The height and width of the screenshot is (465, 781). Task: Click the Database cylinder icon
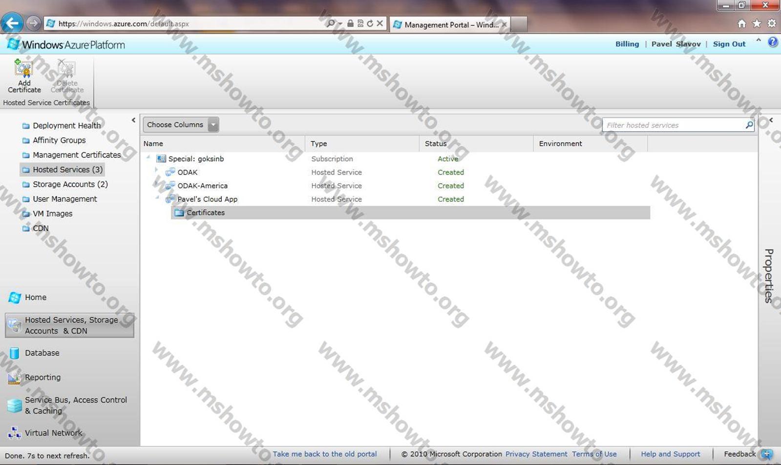[14, 353]
